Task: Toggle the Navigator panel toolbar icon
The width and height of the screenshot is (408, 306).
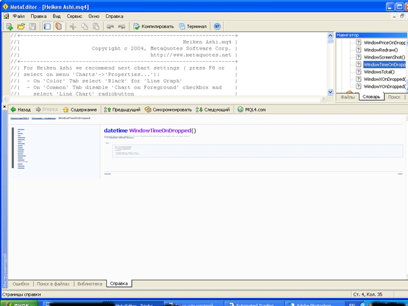Action: point(47,26)
